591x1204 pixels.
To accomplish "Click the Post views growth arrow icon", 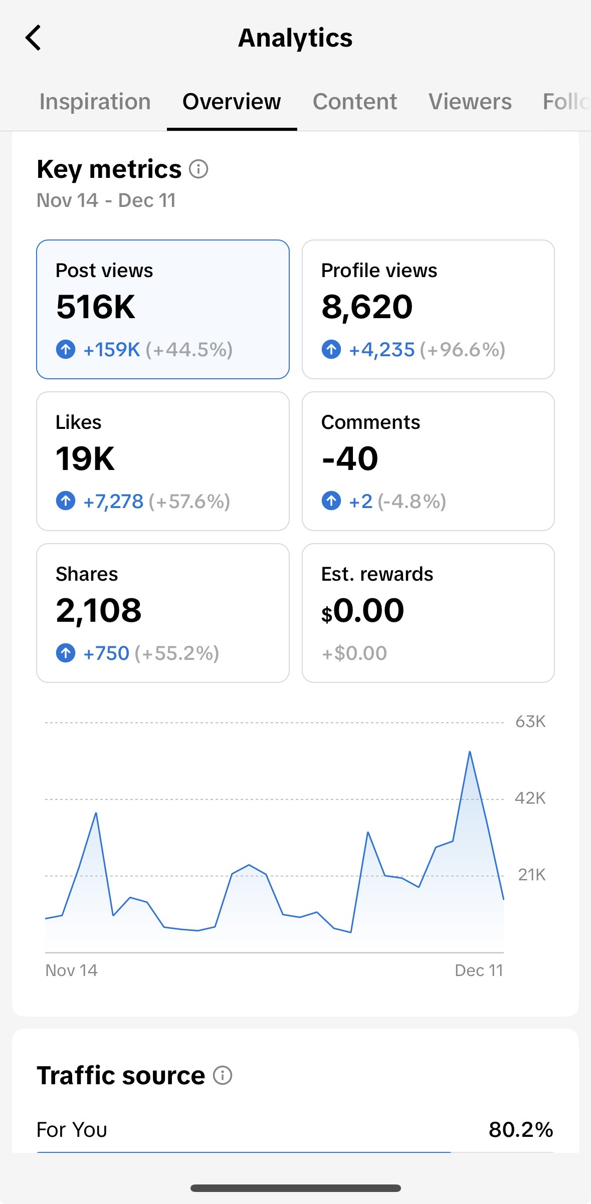I will pos(66,350).
